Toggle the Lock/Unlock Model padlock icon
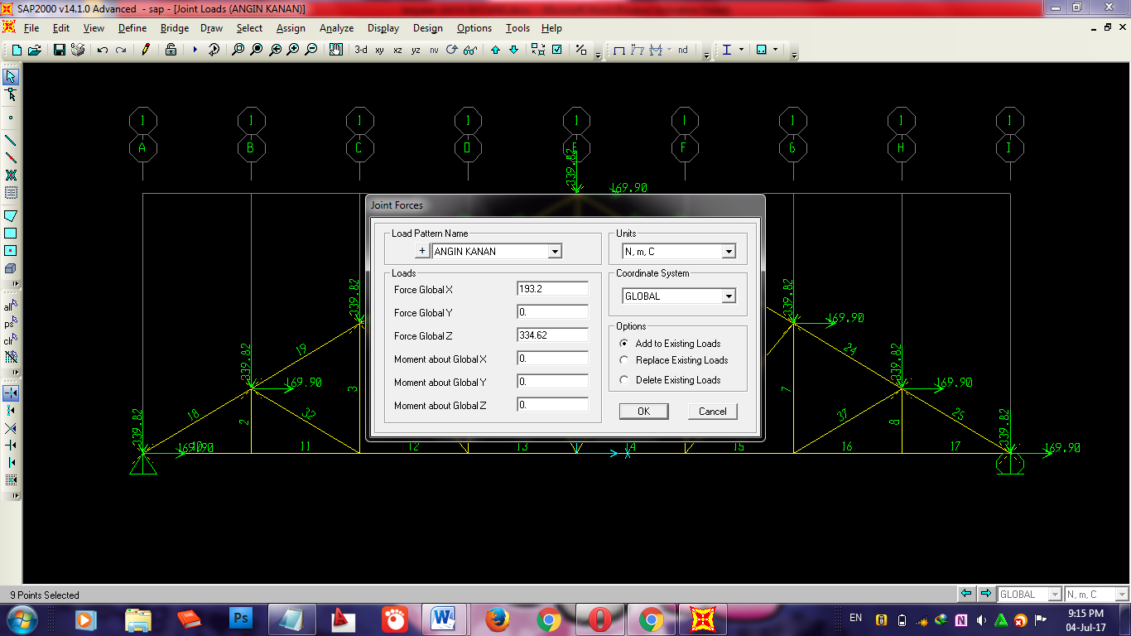This screenshot has height=636, width=1131. coord(171,50)
